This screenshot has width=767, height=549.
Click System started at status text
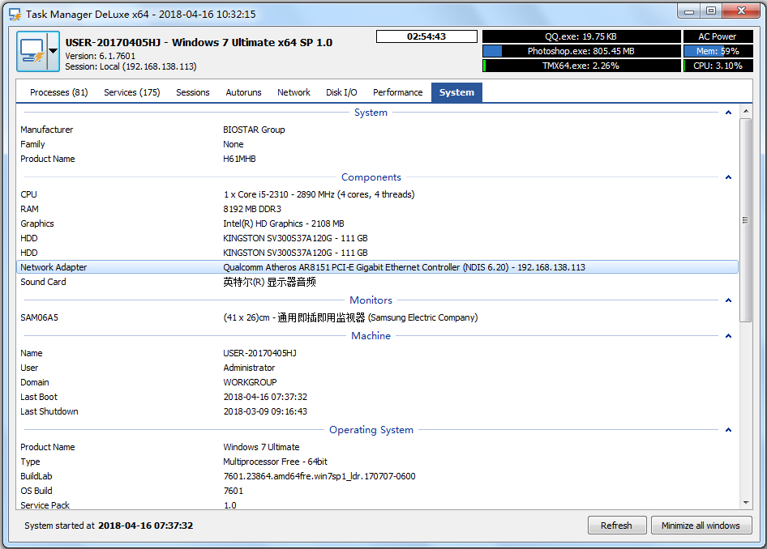(x=109, y=526)
